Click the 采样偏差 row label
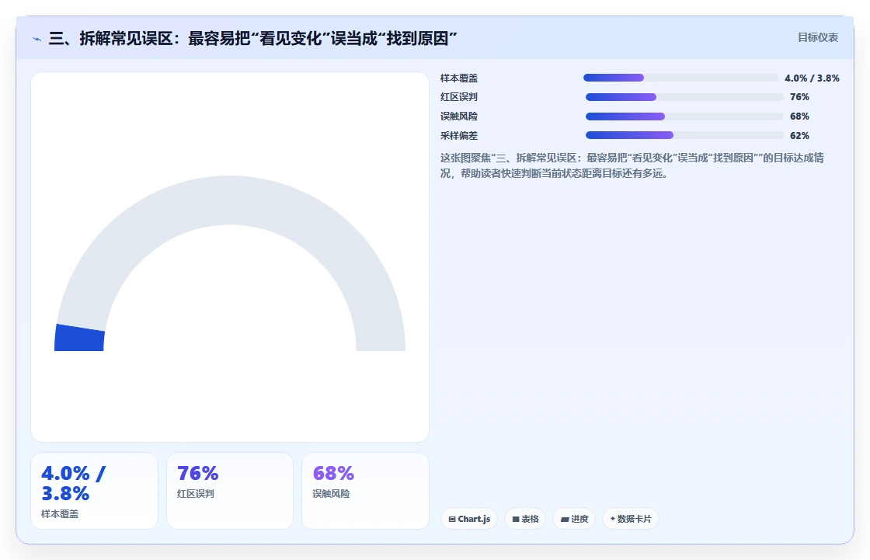The width and height of the screenshot is (870, 560). click(459, 135)
